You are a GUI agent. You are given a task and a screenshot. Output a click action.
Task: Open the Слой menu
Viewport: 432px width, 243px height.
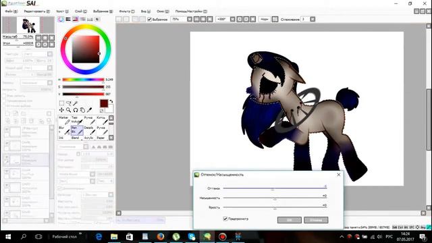click(81, 11)
